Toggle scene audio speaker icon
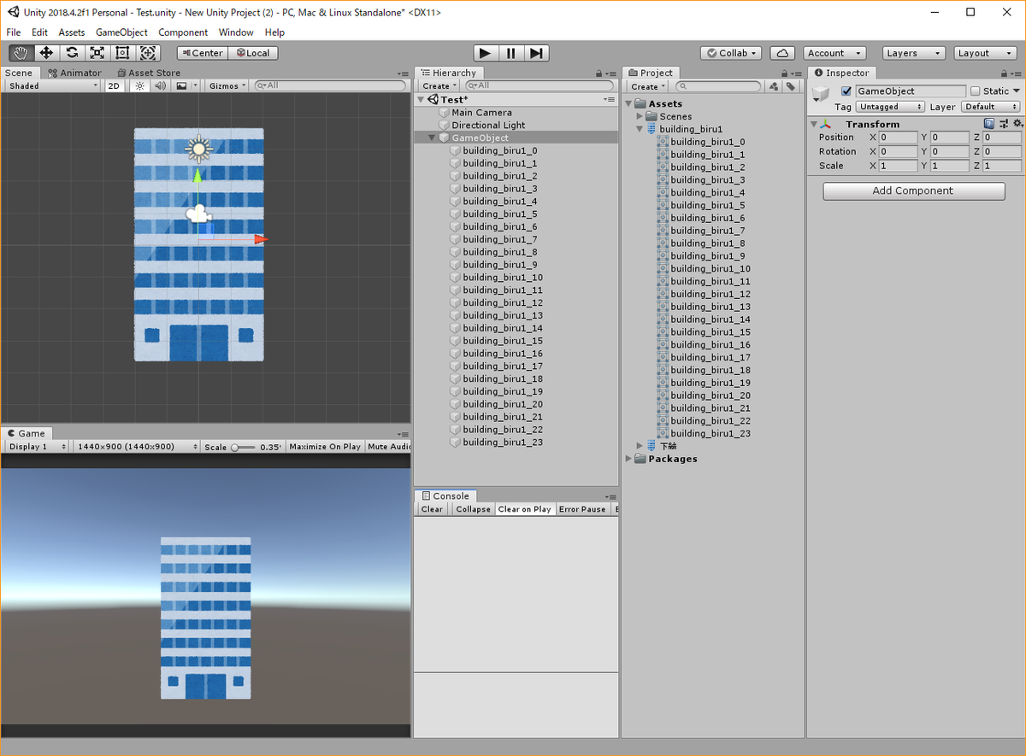The image size is (1026, 756). click(160, 85)
